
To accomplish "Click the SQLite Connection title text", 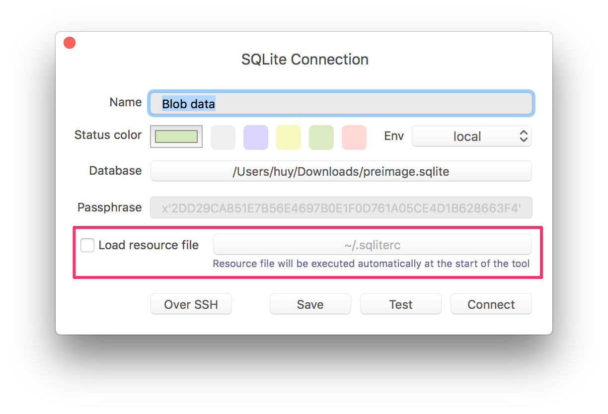I will pos(305,60).
